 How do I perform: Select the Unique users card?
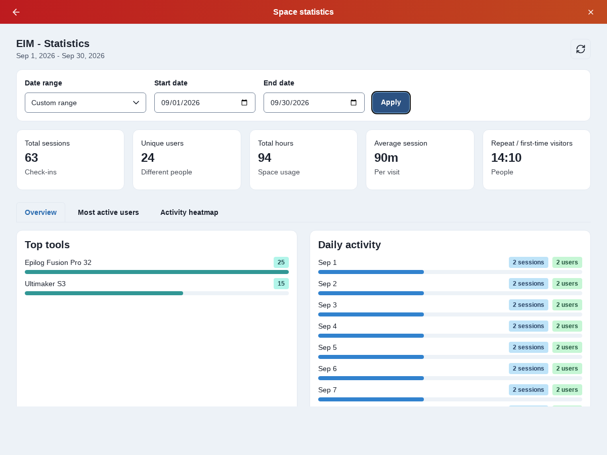click(187, 160)
